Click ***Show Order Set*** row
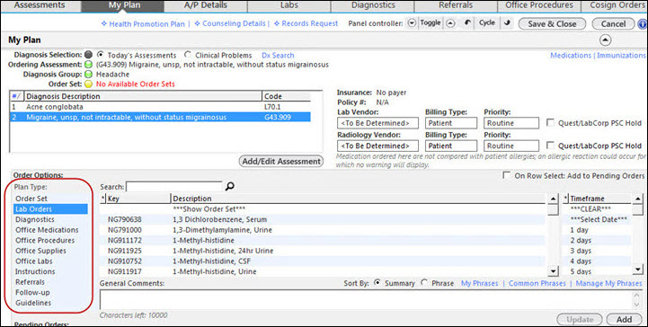 [323, 209]
